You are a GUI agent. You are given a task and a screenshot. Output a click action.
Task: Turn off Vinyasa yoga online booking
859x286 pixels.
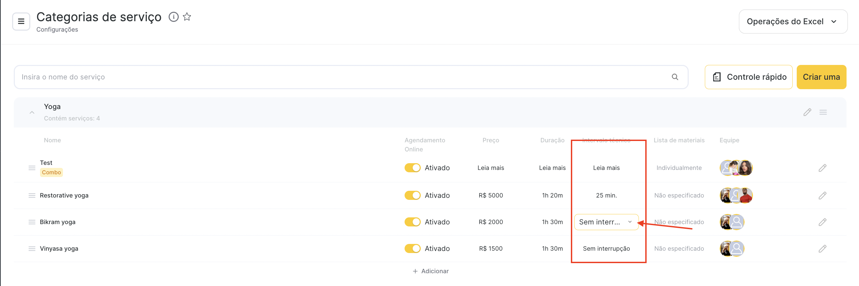pos(412,249)
